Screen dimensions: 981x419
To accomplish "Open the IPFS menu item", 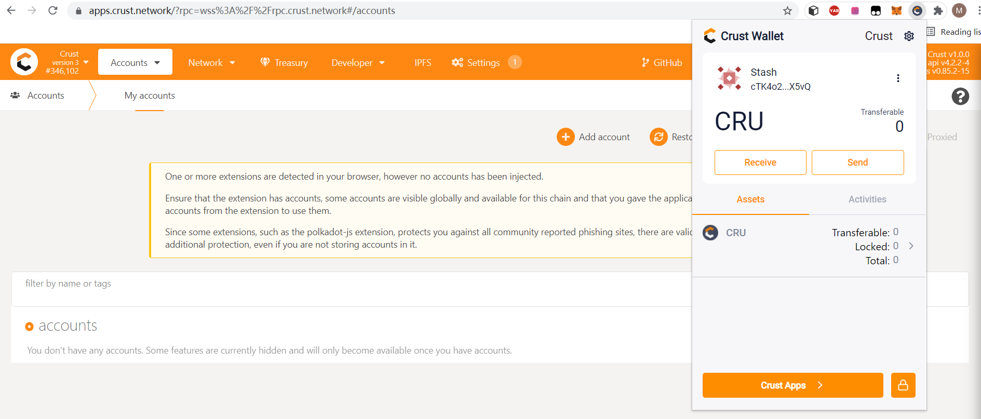I will pos(423,63).
